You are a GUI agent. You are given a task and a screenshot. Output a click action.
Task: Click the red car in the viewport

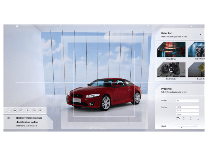pos(104,94)
